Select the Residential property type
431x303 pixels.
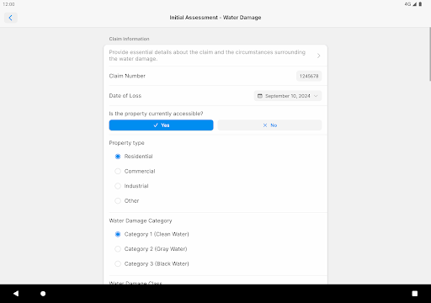[118, 157]
